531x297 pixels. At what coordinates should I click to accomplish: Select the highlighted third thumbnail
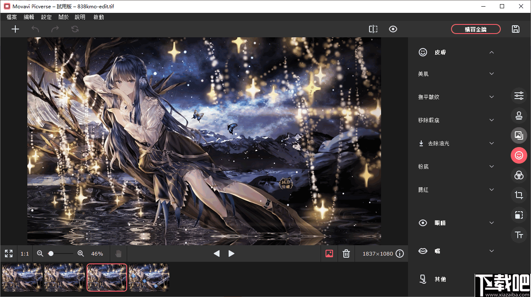[107, 278]
